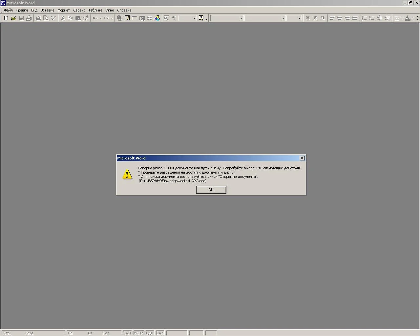
Task: Toggle center text alignment
Action: pos(340,18)
